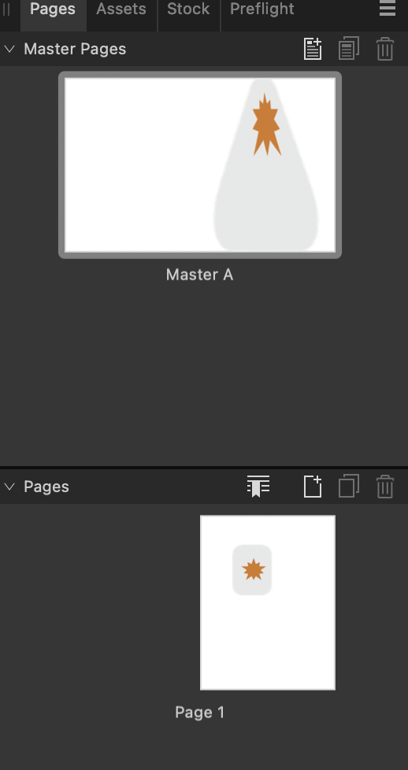
Task: Click the Master A name label
Action: [199, 275]
